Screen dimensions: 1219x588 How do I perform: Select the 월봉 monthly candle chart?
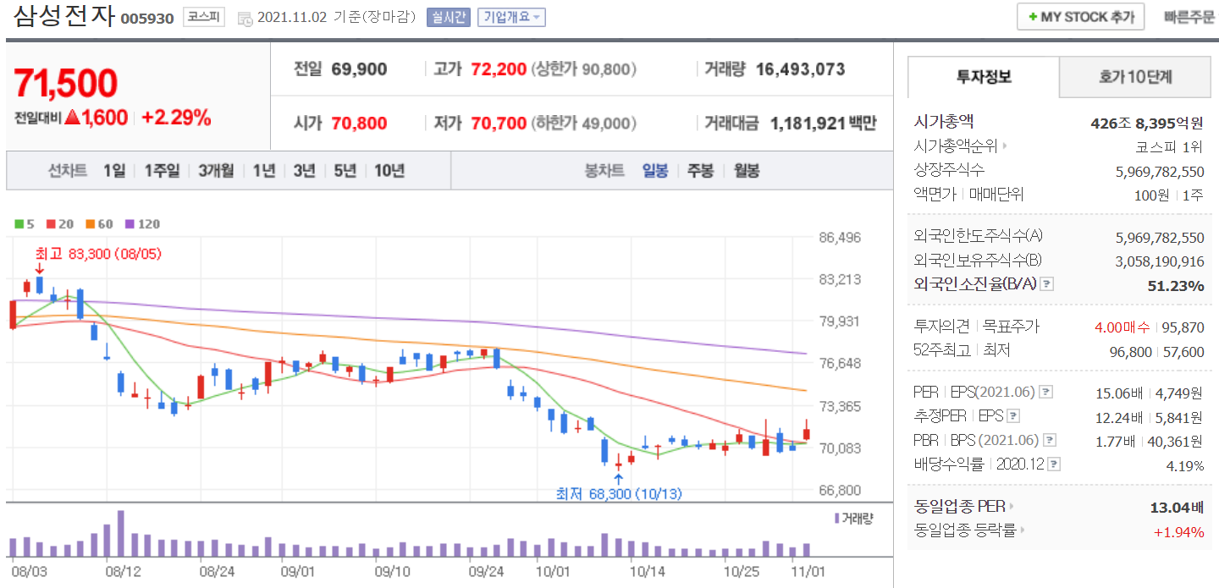coord(746,171)
